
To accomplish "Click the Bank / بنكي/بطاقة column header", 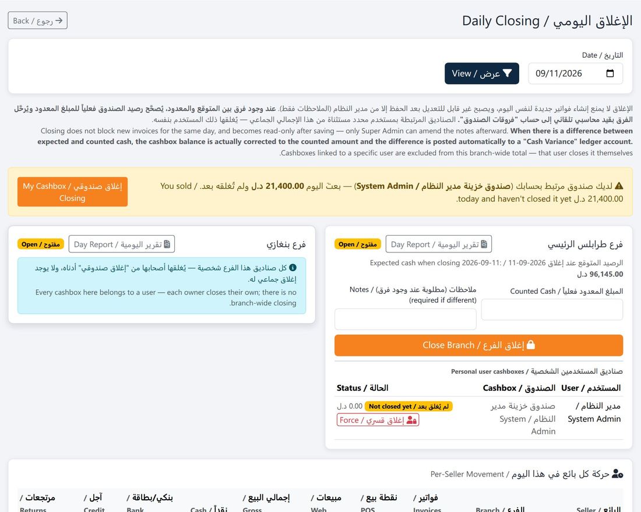I will click(150, 503).
